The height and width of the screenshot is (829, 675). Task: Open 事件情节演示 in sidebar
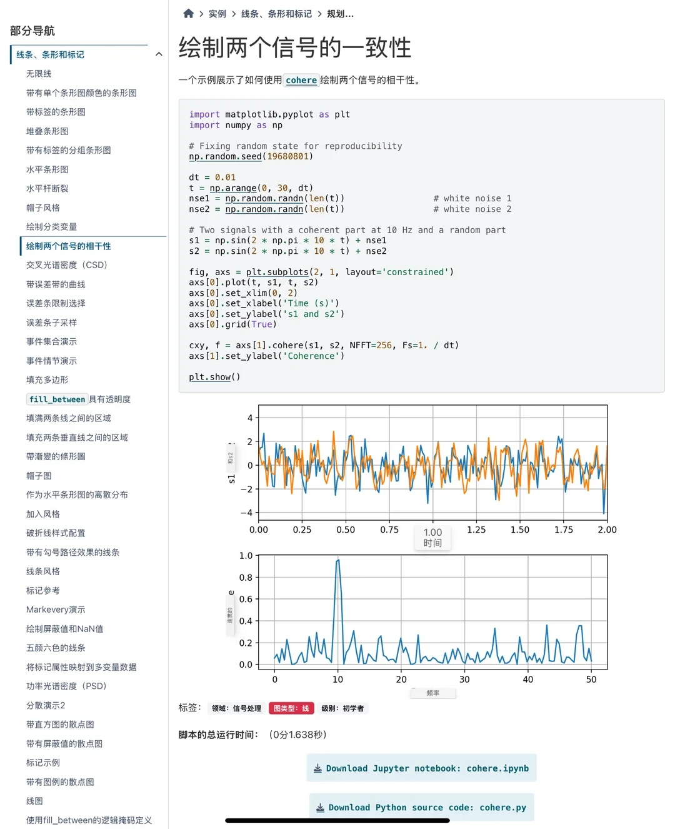[51, 361]
